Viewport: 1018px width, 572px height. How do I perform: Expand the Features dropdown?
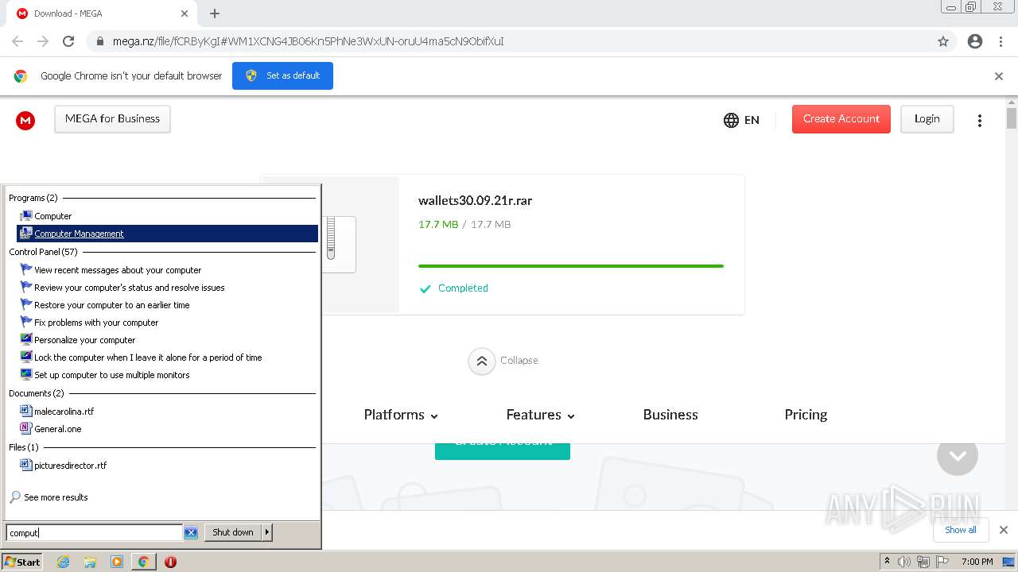click(541, 415)
